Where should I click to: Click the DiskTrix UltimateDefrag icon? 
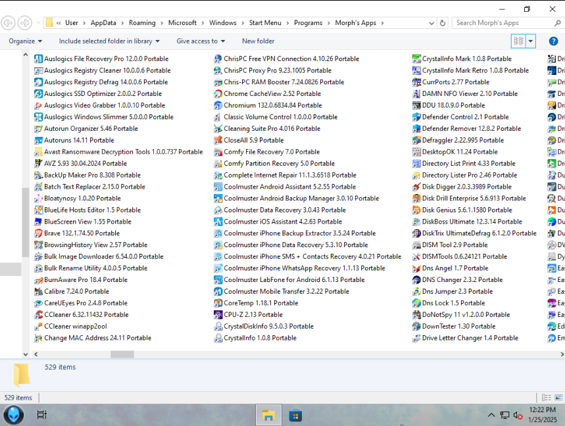point(416,233)
